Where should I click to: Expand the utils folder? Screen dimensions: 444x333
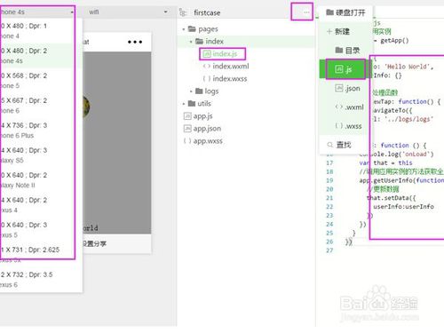click(x=184, y=104)
